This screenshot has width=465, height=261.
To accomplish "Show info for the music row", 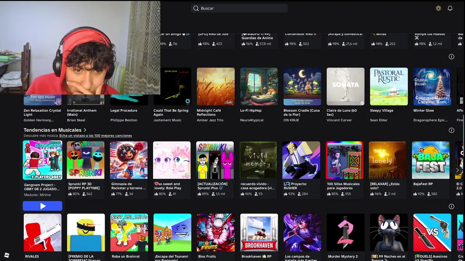I will click(x=452, y=57).
